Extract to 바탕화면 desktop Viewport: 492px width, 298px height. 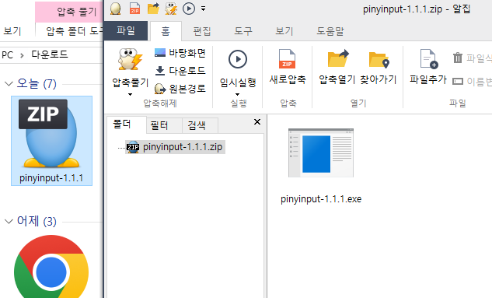(180, 53)
